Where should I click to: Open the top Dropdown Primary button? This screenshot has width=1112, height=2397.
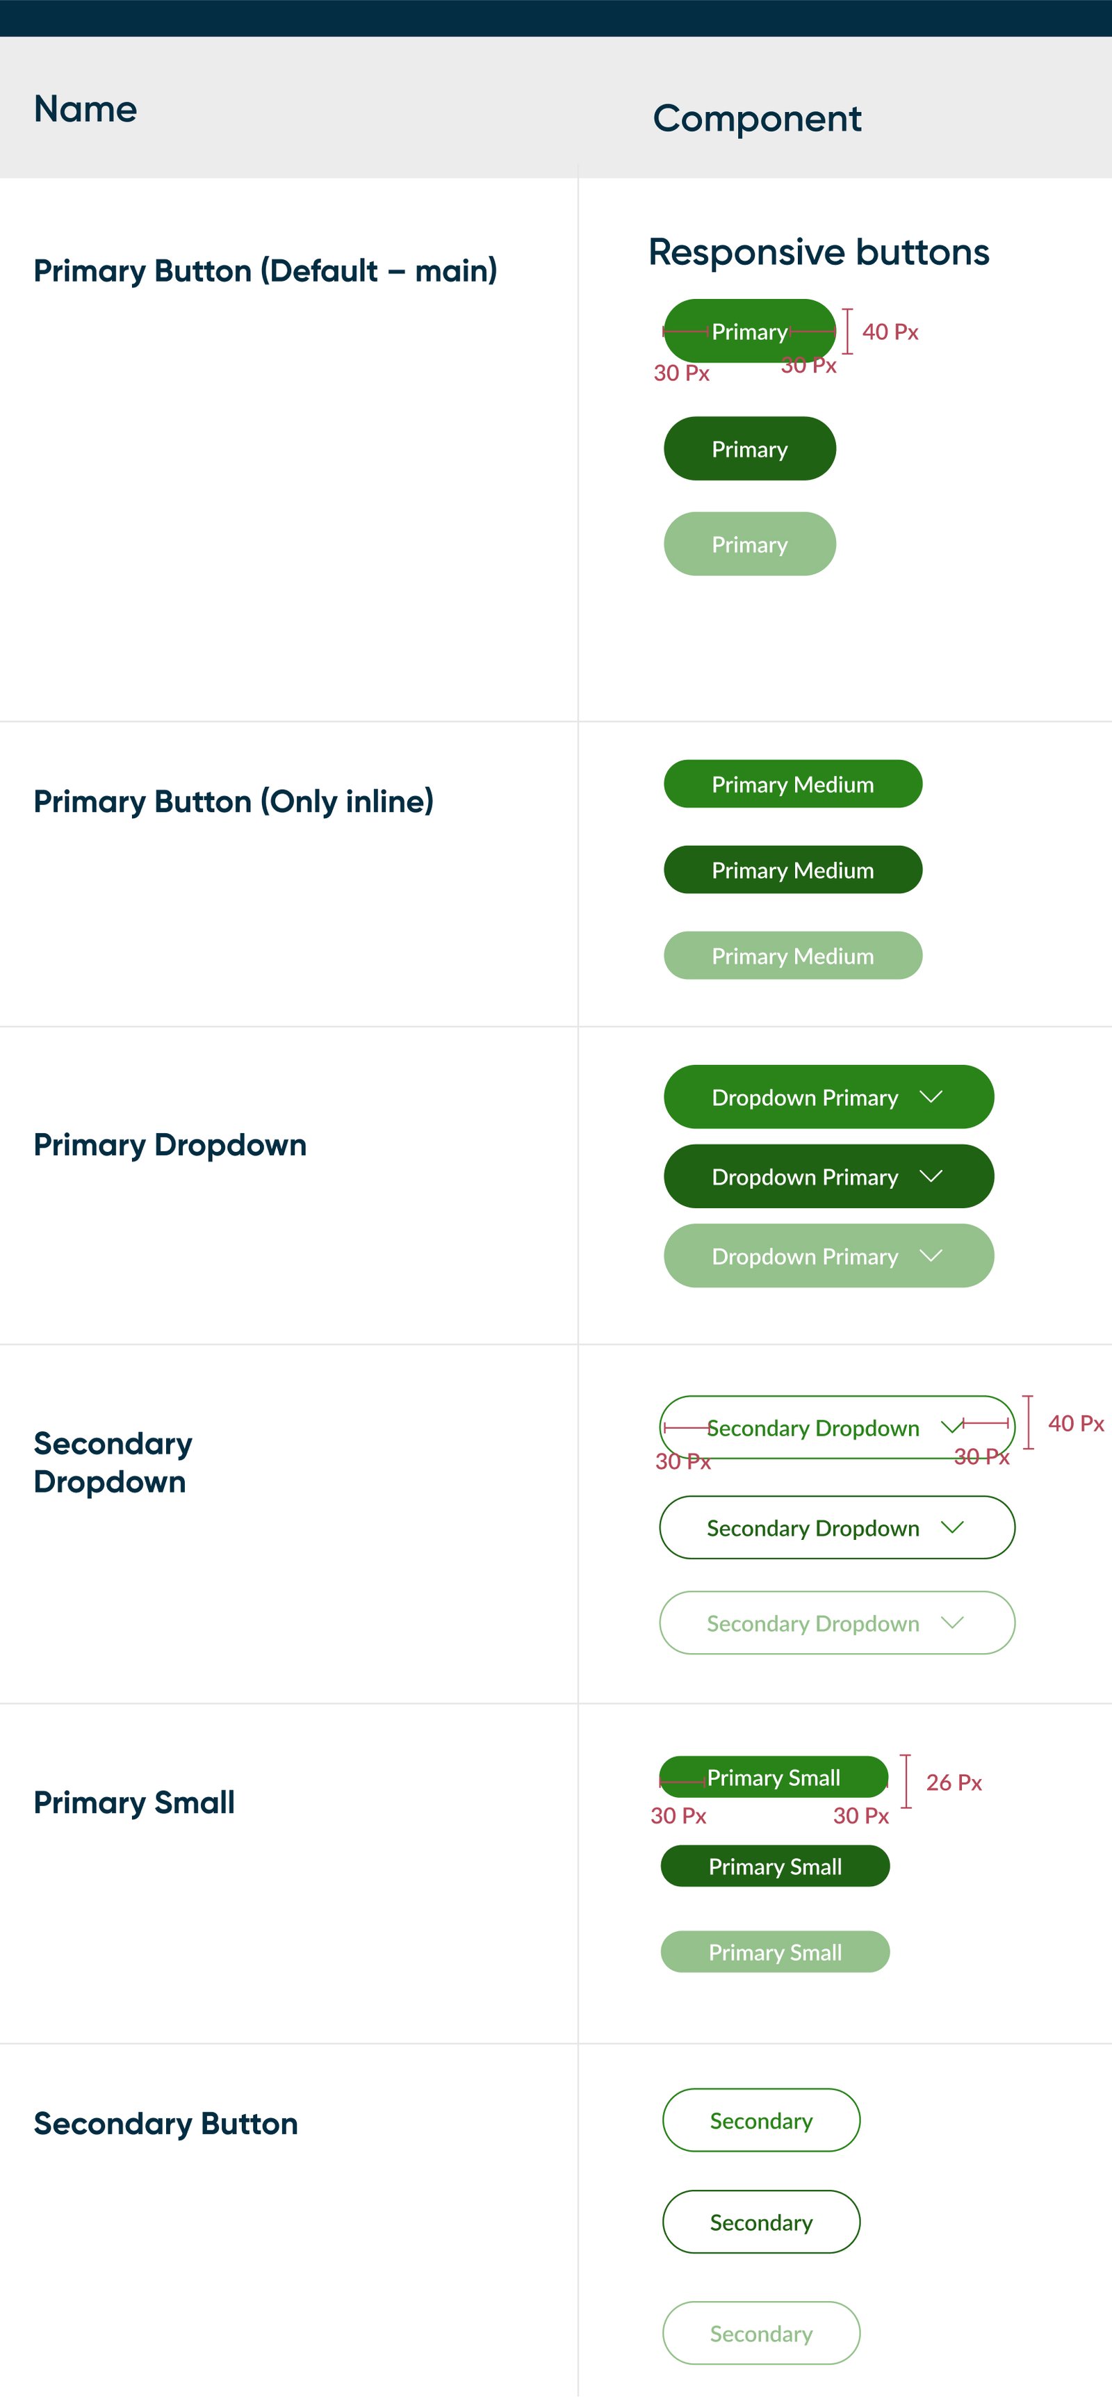pos(806,1097)
